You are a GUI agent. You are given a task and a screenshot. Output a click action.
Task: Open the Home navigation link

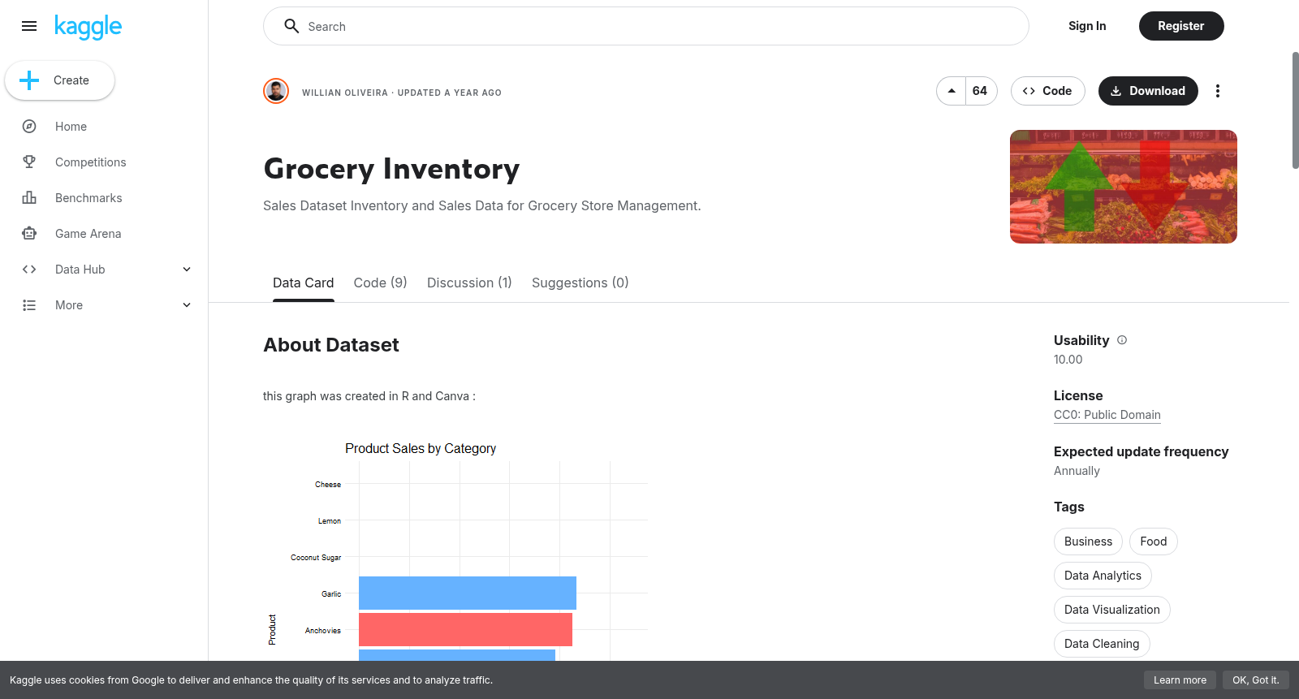(x=71, y=127)
